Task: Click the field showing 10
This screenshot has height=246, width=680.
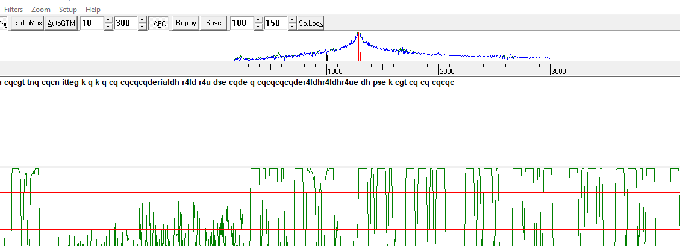Action: 92,23
